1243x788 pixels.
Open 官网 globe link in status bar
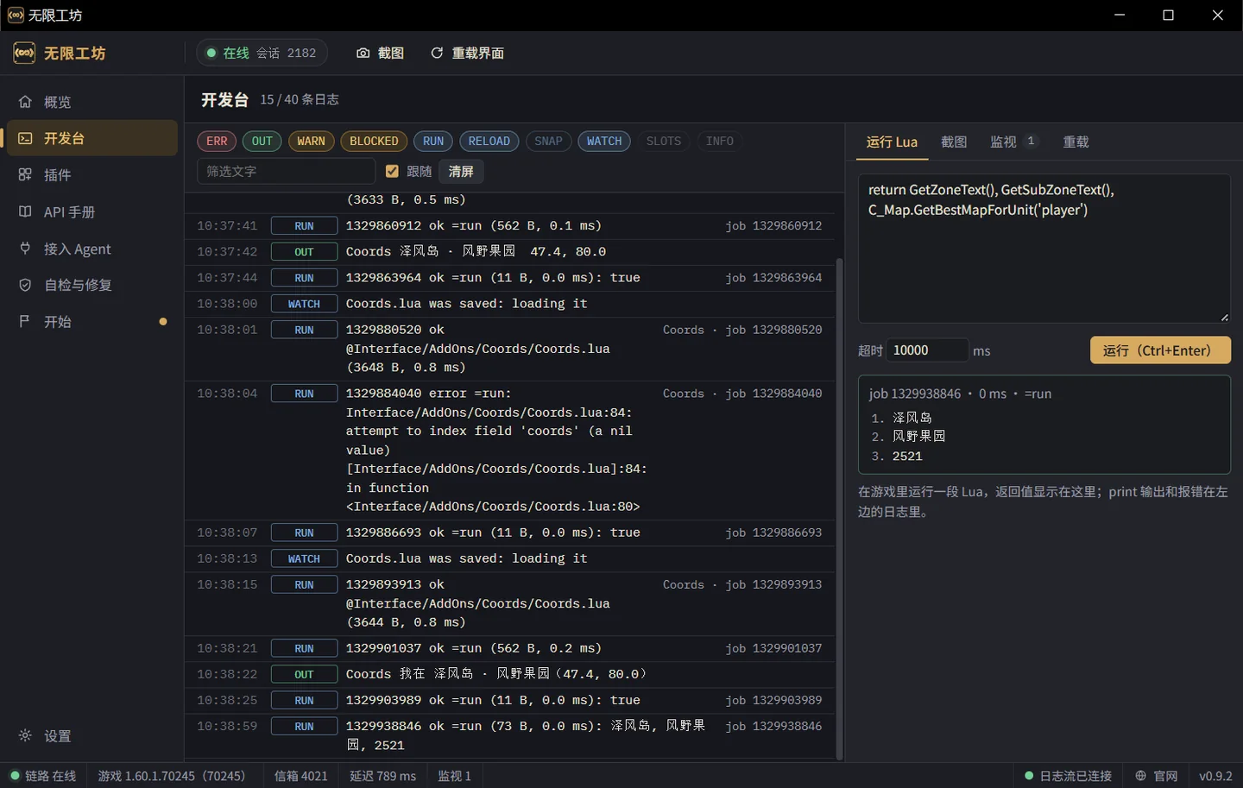(x=1157, y=776)
